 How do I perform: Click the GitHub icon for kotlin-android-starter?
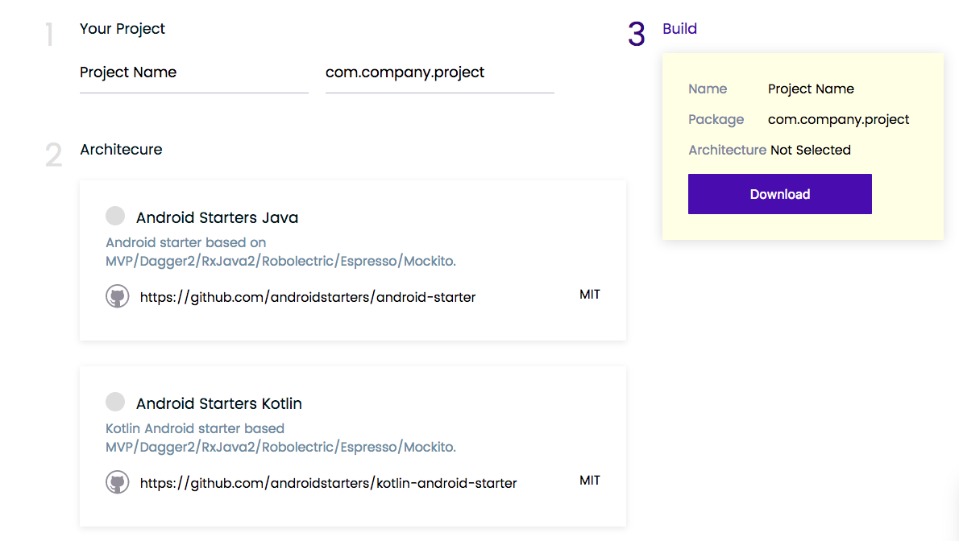click(118, 482)
